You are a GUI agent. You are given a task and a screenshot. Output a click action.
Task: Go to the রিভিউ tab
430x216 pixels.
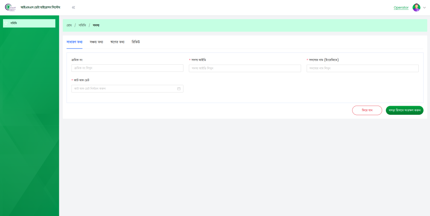coord(136,42)
